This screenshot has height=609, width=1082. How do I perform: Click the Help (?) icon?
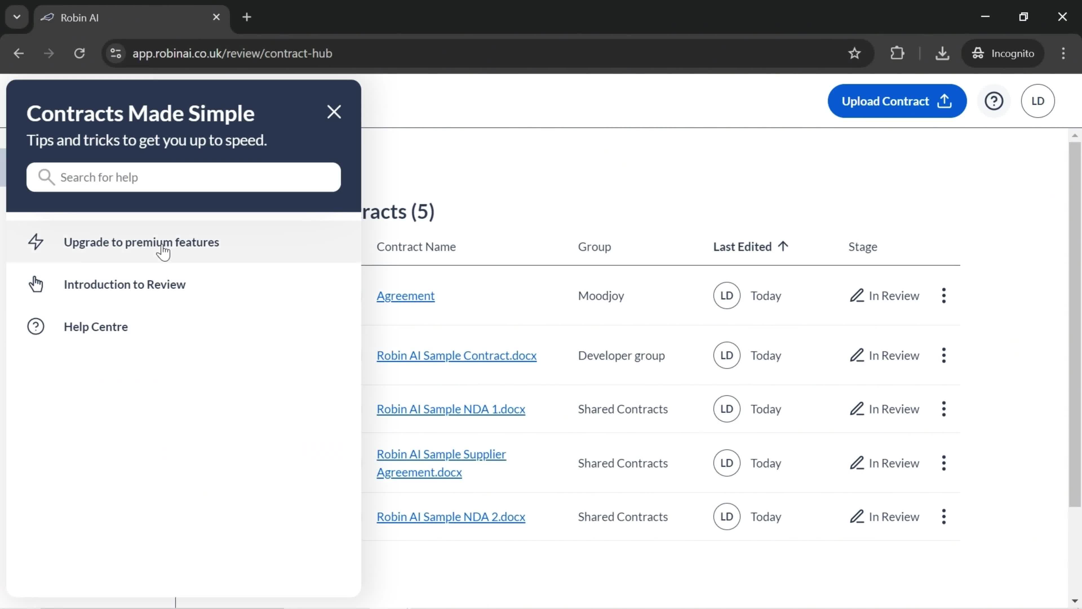point(995,101)
